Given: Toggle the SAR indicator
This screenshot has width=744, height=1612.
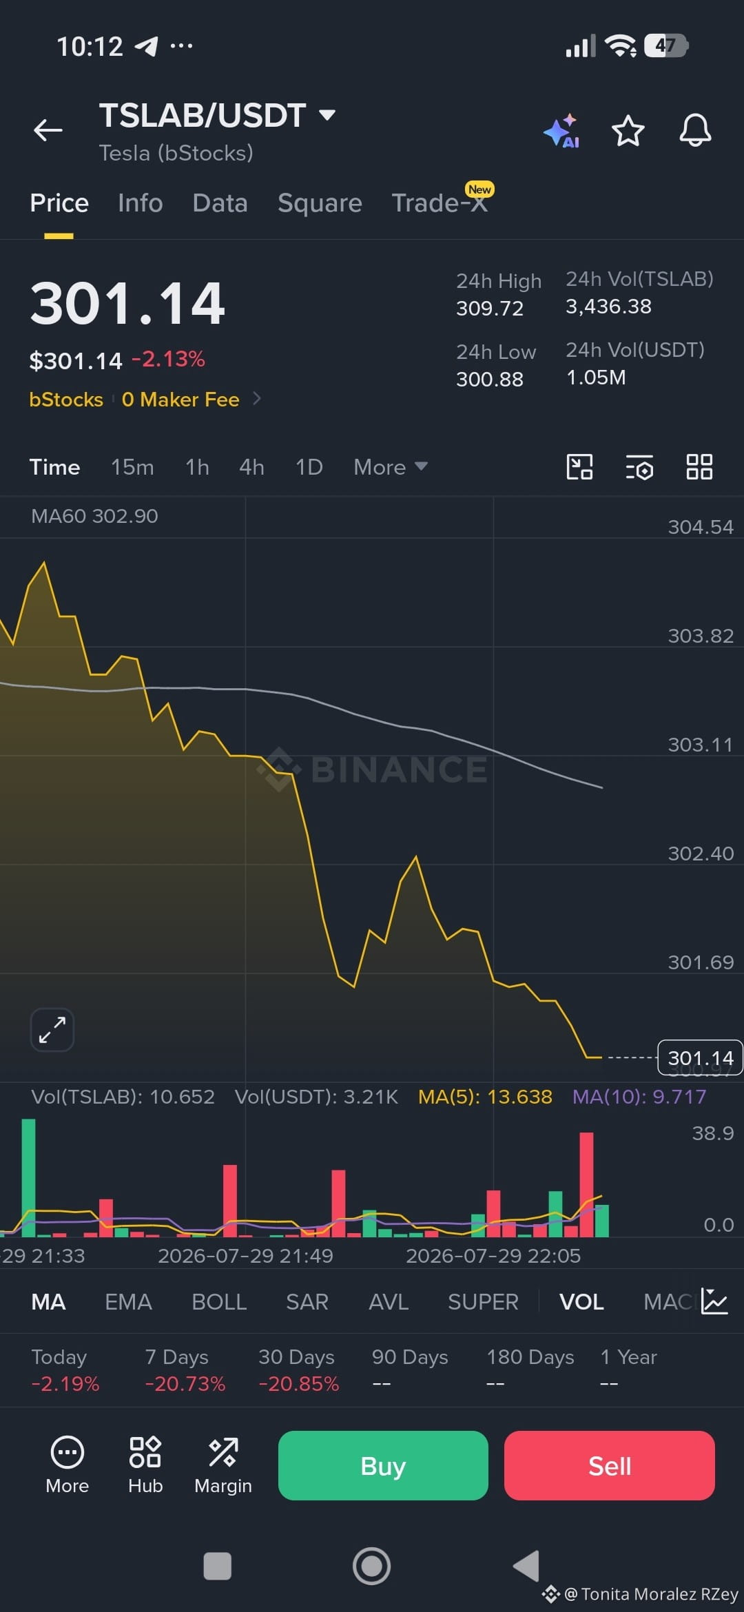Looking at the screenshot, I should tap(307, 1302).
